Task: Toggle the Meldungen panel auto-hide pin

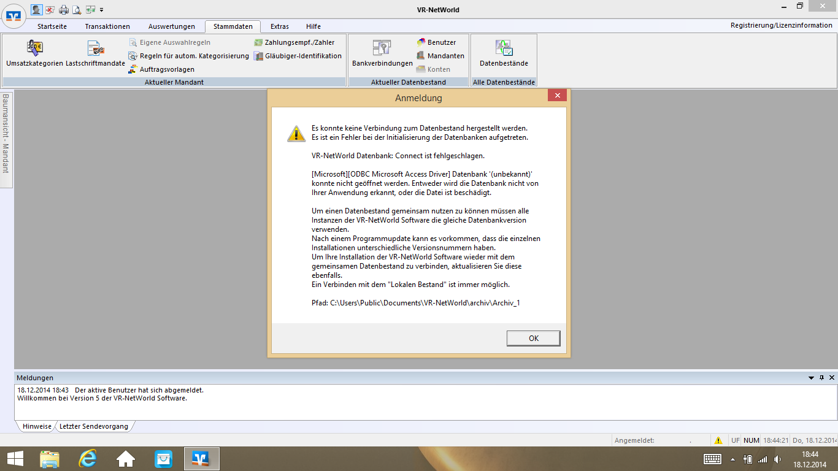Action: pos(822,378)
